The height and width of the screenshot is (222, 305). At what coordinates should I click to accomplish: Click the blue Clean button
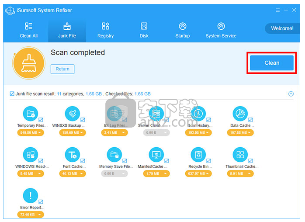271,63
